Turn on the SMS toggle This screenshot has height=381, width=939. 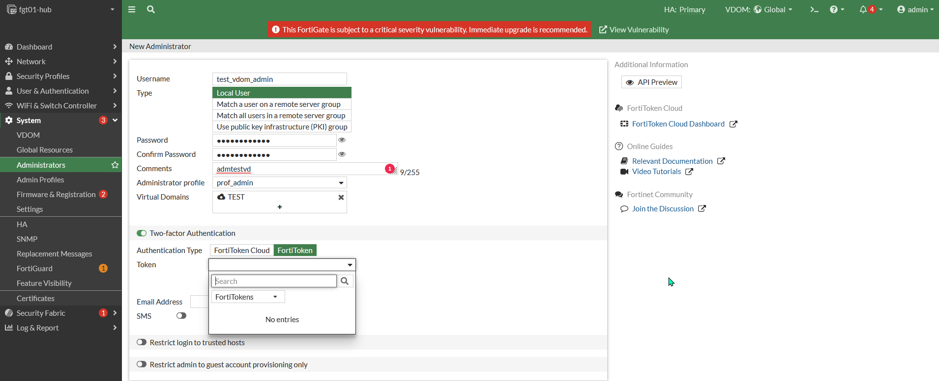(181, 316)
